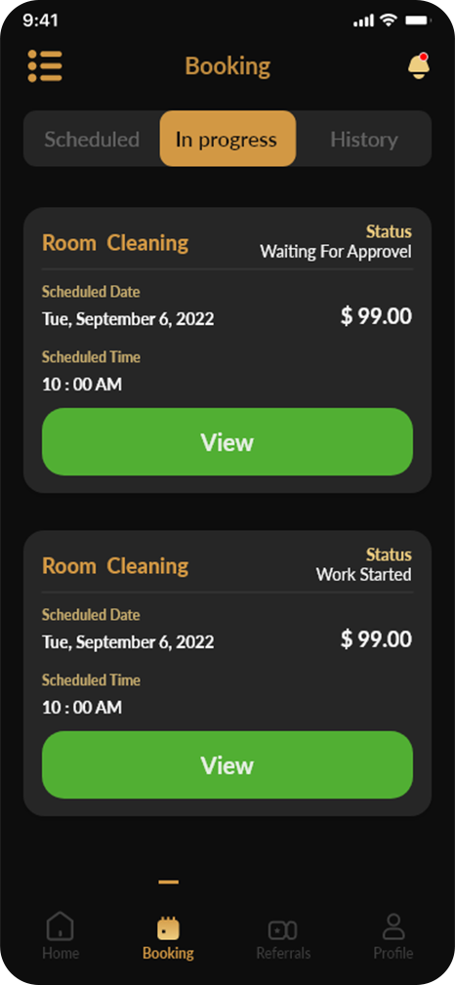The image size is (455, 985).
Task: Tap the $ 99.00 price on the first card
Action: pyautogui.click(x=377, y=316)
